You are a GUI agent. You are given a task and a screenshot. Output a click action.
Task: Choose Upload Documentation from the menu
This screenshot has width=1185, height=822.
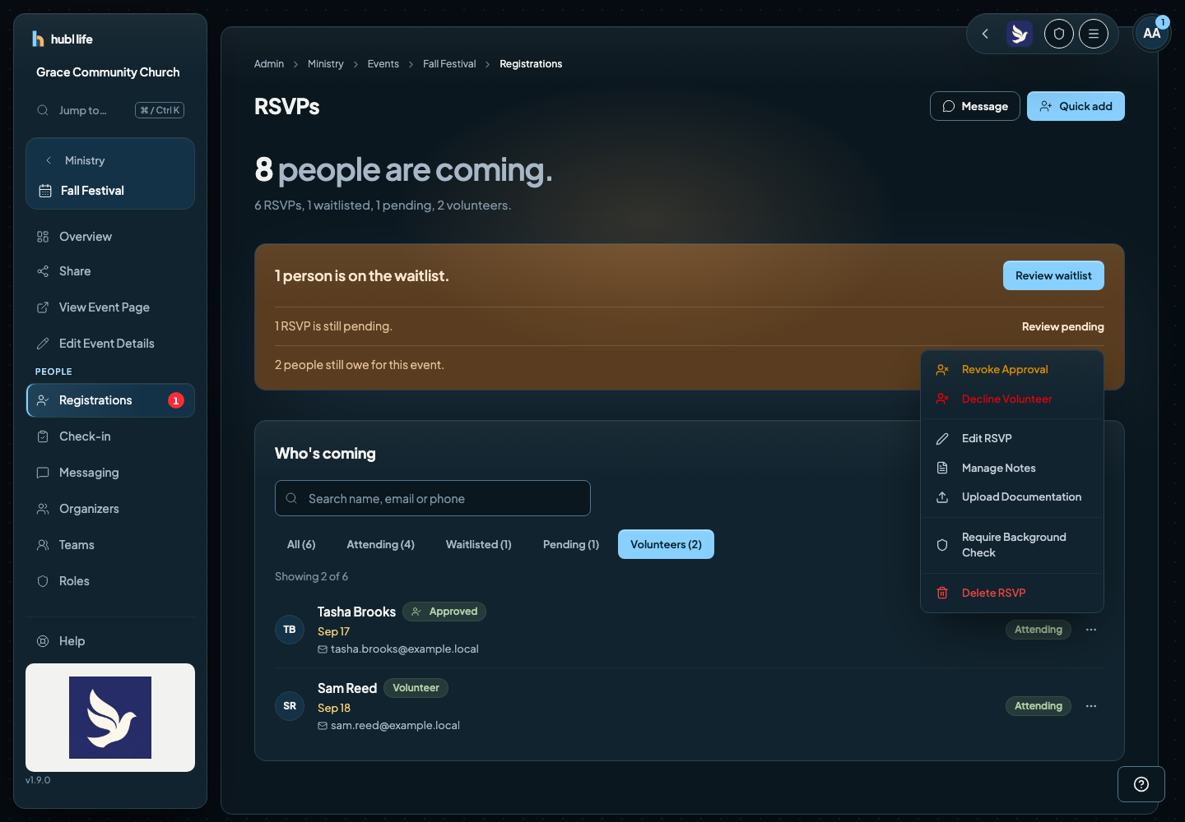pyautogui.click(x=1012, y=497)
